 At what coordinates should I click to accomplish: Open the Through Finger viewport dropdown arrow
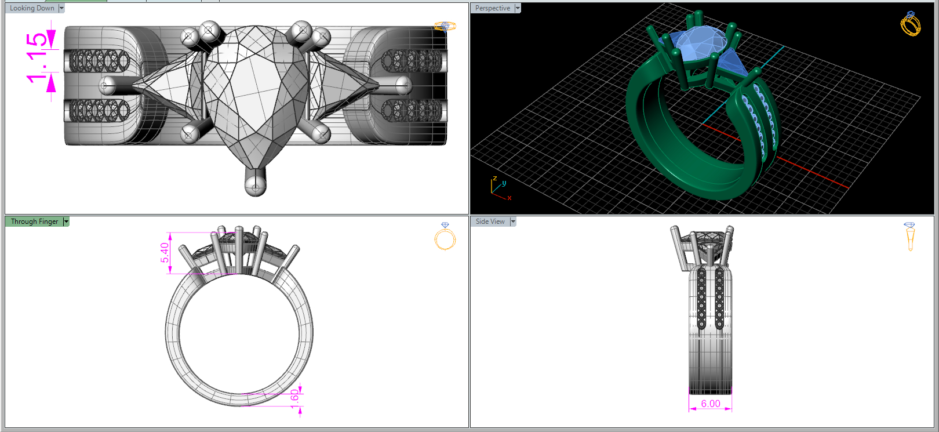pos(66,222)
